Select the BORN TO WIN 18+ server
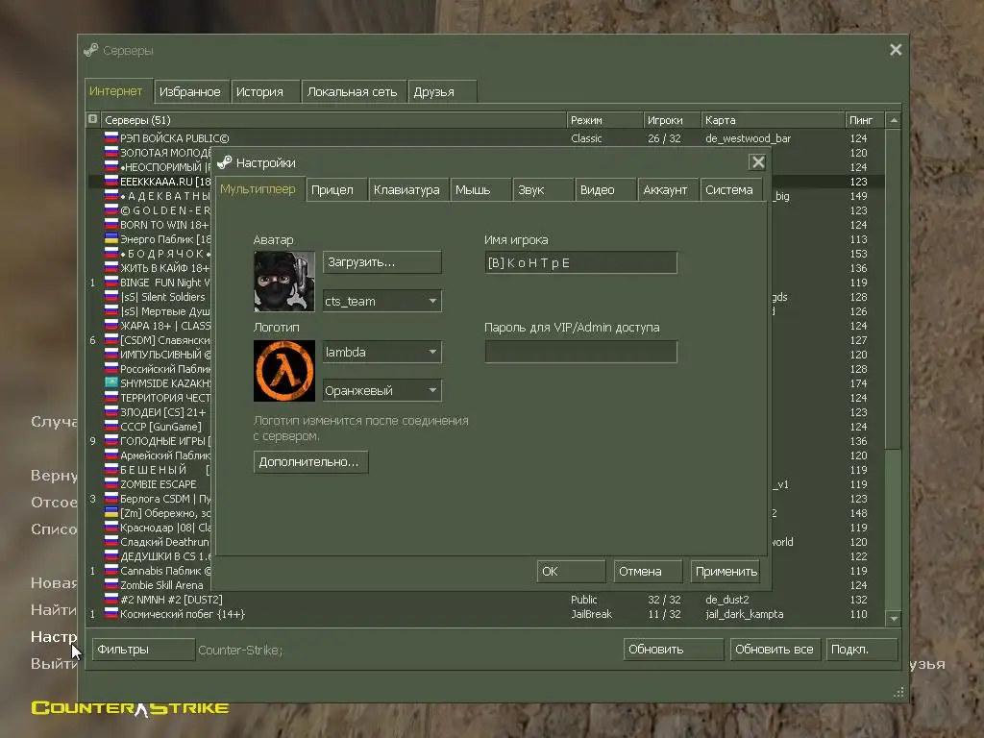 (x=163, y=225)
